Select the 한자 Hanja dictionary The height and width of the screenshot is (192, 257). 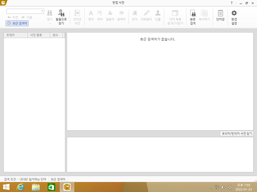point(135,15)
